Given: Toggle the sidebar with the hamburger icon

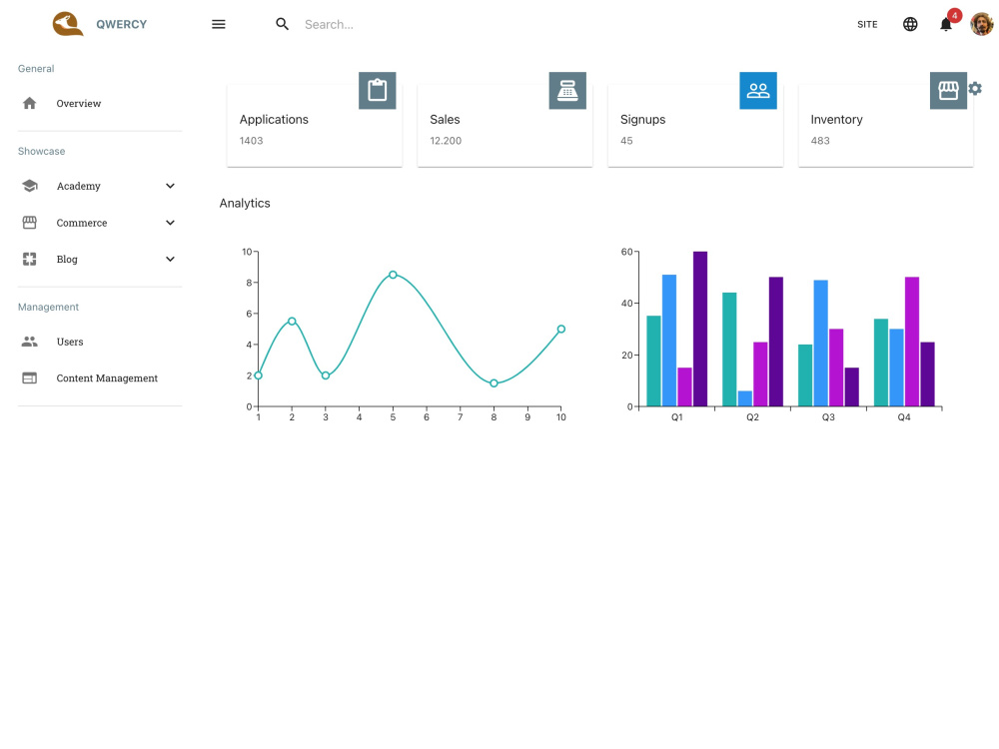Looking at the screenshot, I should [x=218, y=24].
